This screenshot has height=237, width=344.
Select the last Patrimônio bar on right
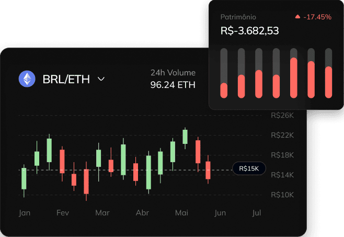329,82
